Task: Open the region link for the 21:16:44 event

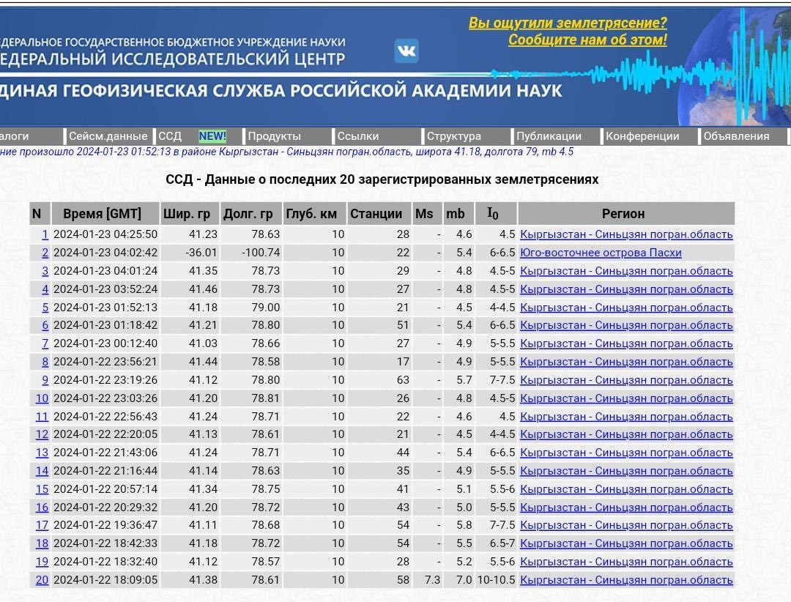Action: pos(626,471)
